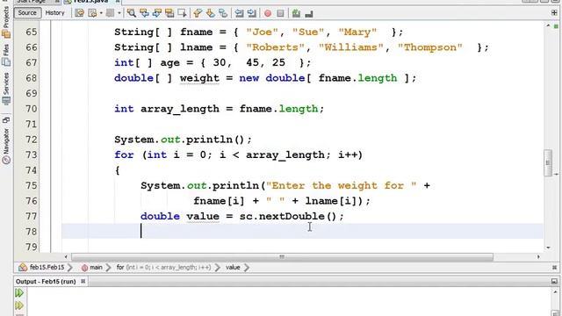Toggle Highlight Search in editor toolbar
The width and height of the screenshot is (562, 316).
point(169,13)
